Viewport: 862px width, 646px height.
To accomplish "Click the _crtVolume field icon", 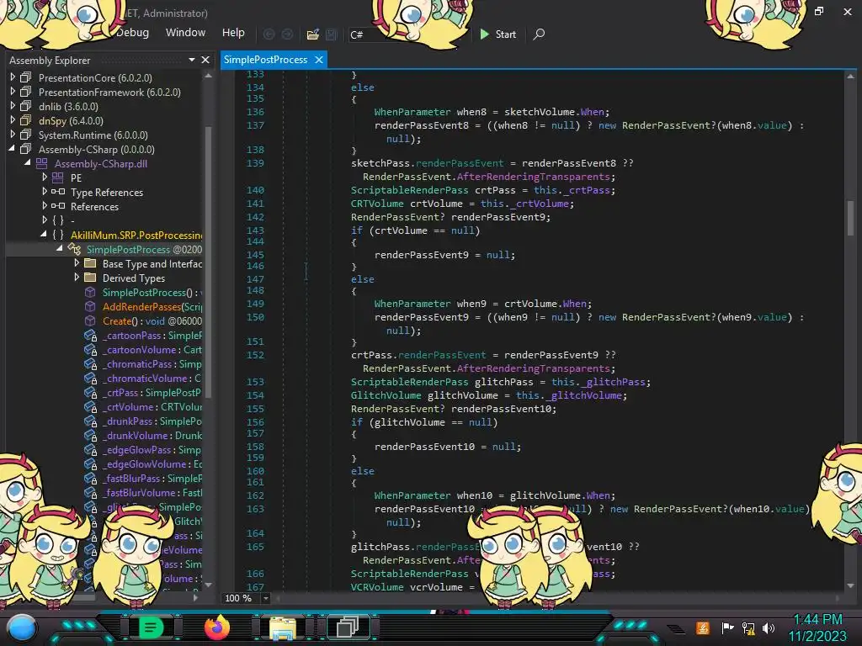I will (x=91, y=406).
